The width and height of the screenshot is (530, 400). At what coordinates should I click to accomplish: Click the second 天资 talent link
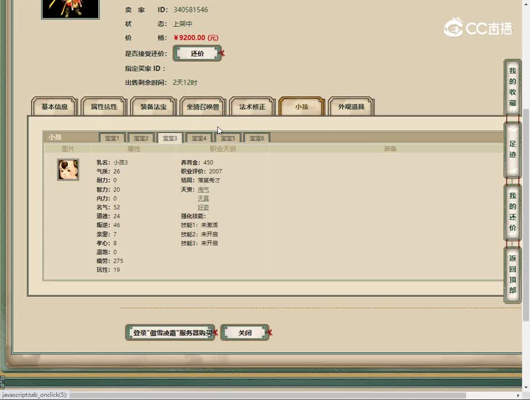(x=203, y=198)
